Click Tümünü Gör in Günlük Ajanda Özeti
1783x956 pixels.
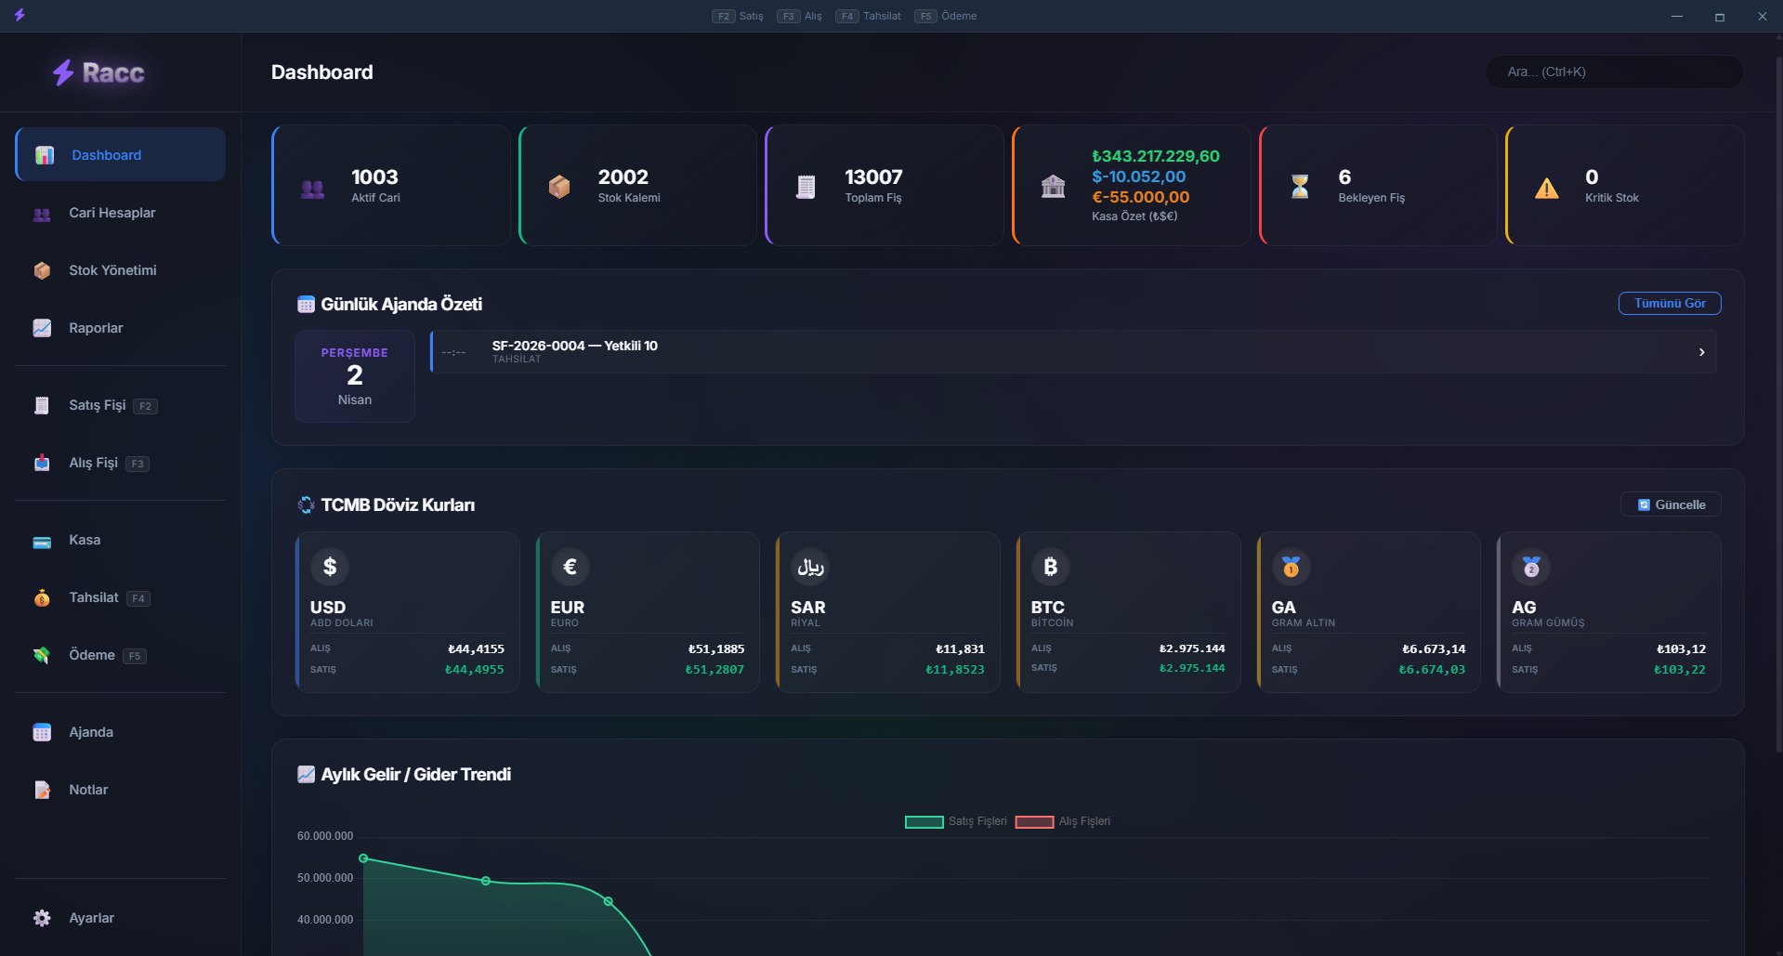click(x=1669, y=303)
